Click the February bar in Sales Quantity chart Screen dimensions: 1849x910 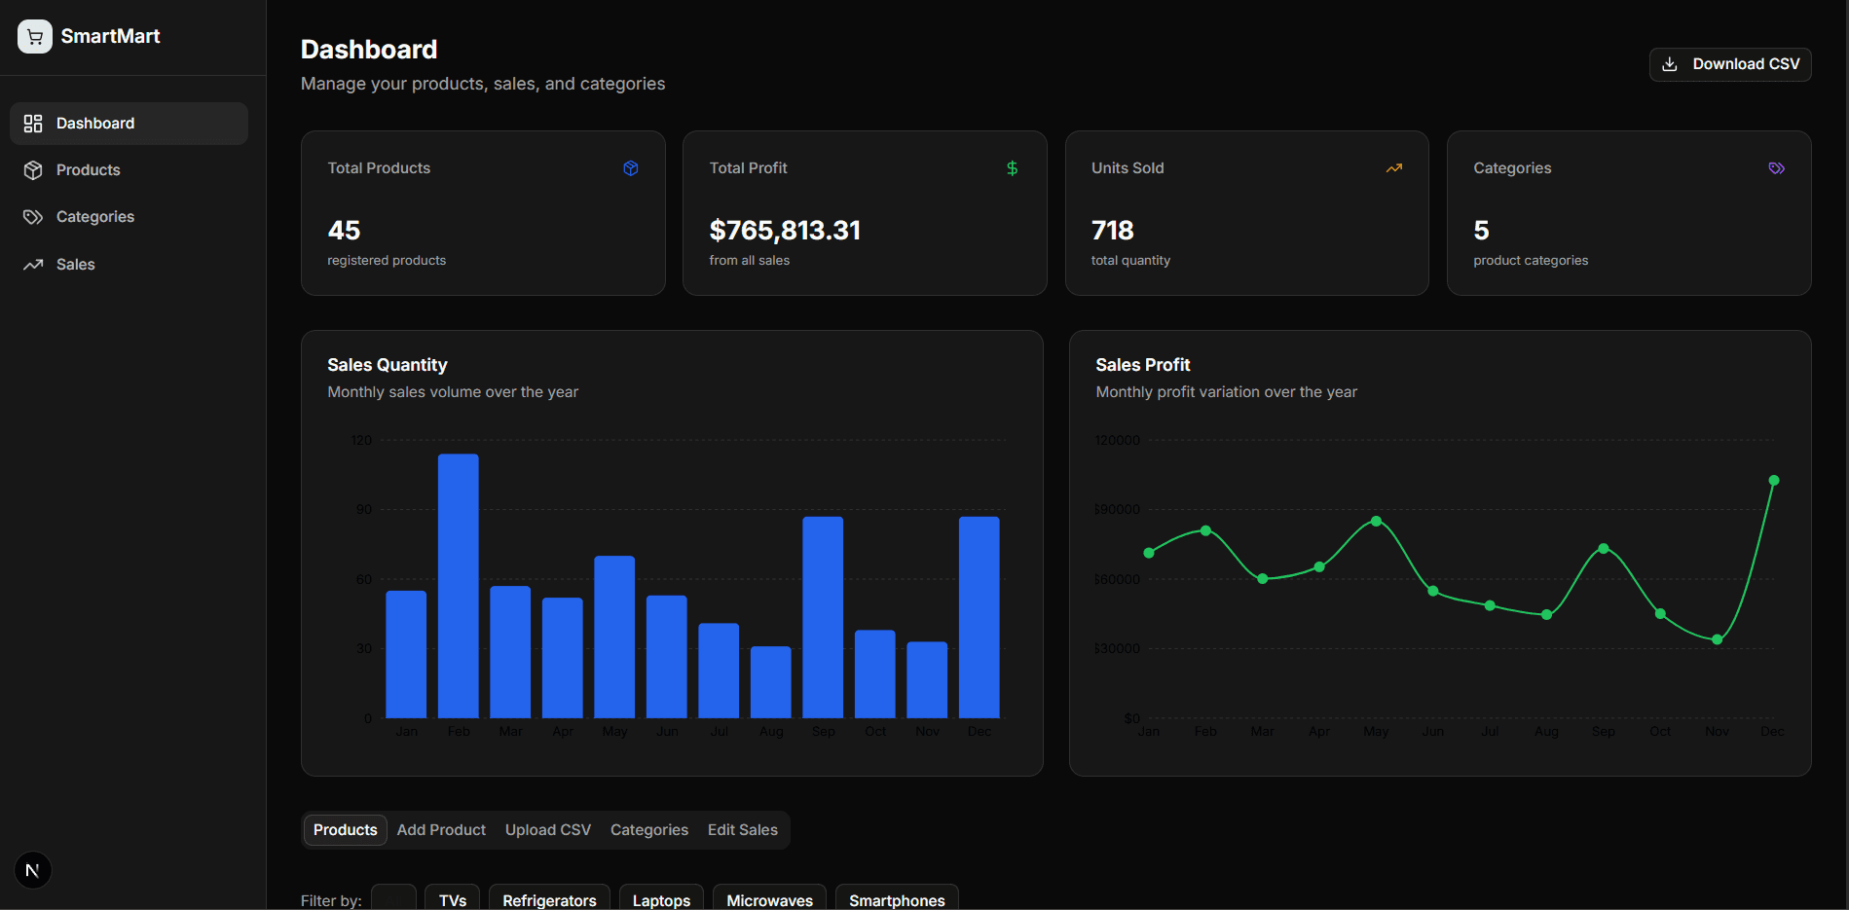(x=459, y=586)
